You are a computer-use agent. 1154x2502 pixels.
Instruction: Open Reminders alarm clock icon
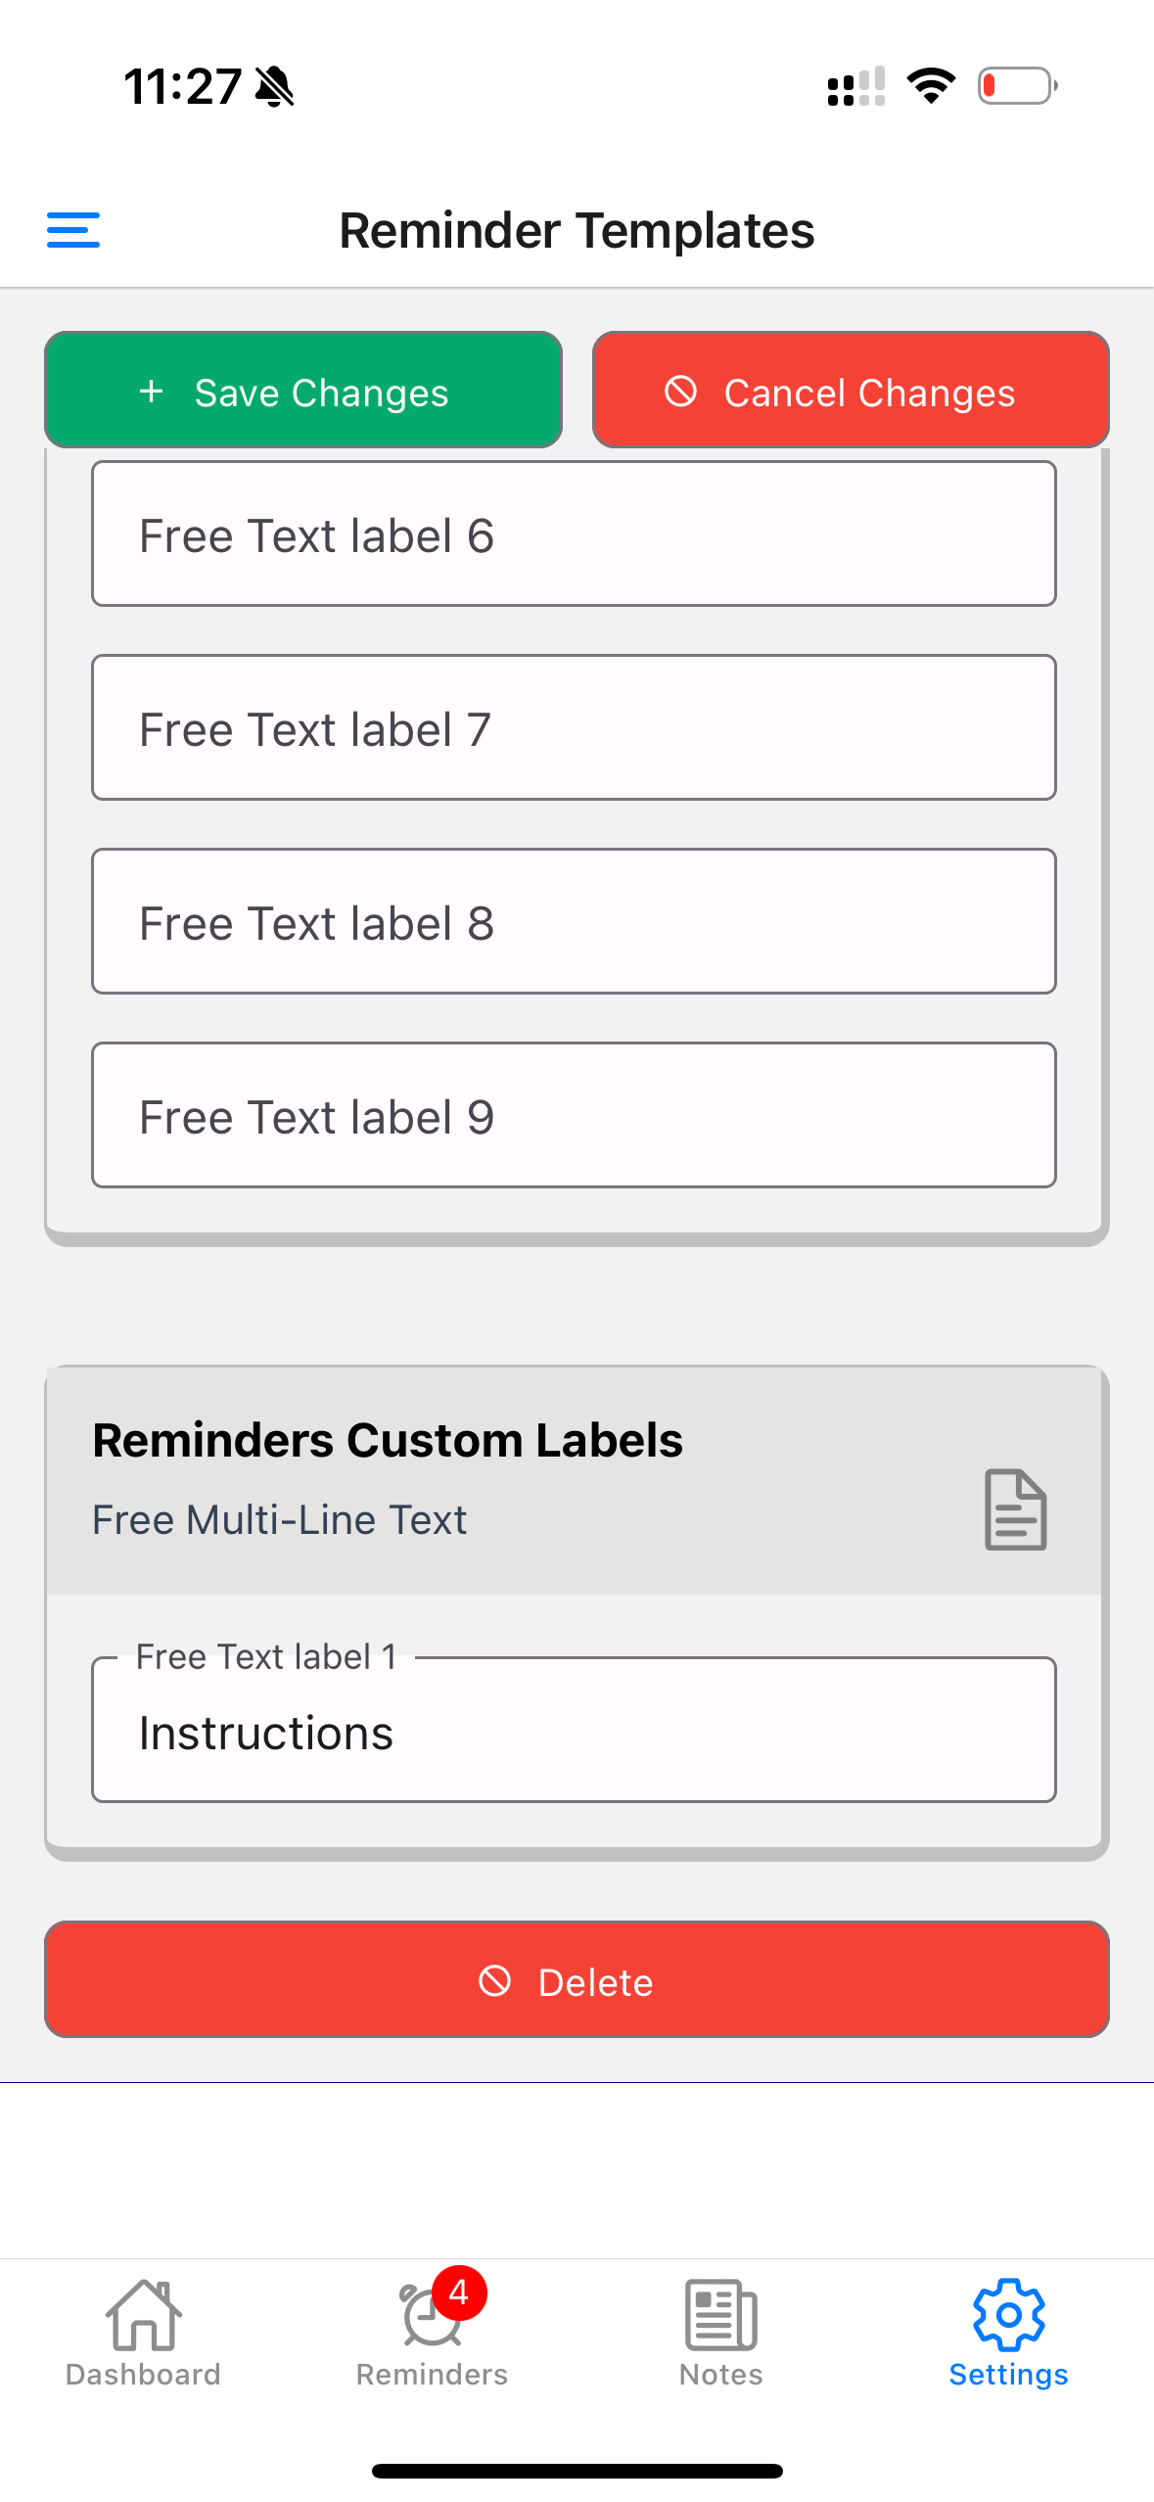(x=429, y=2320)
